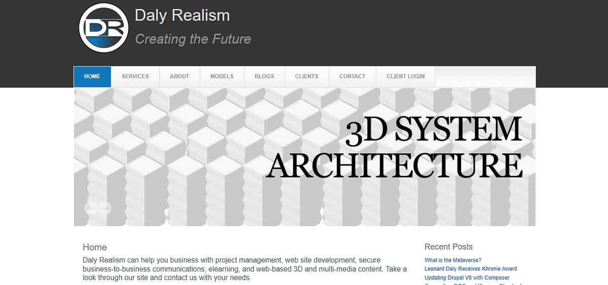Open the Clients page

(x=307, y=76)
